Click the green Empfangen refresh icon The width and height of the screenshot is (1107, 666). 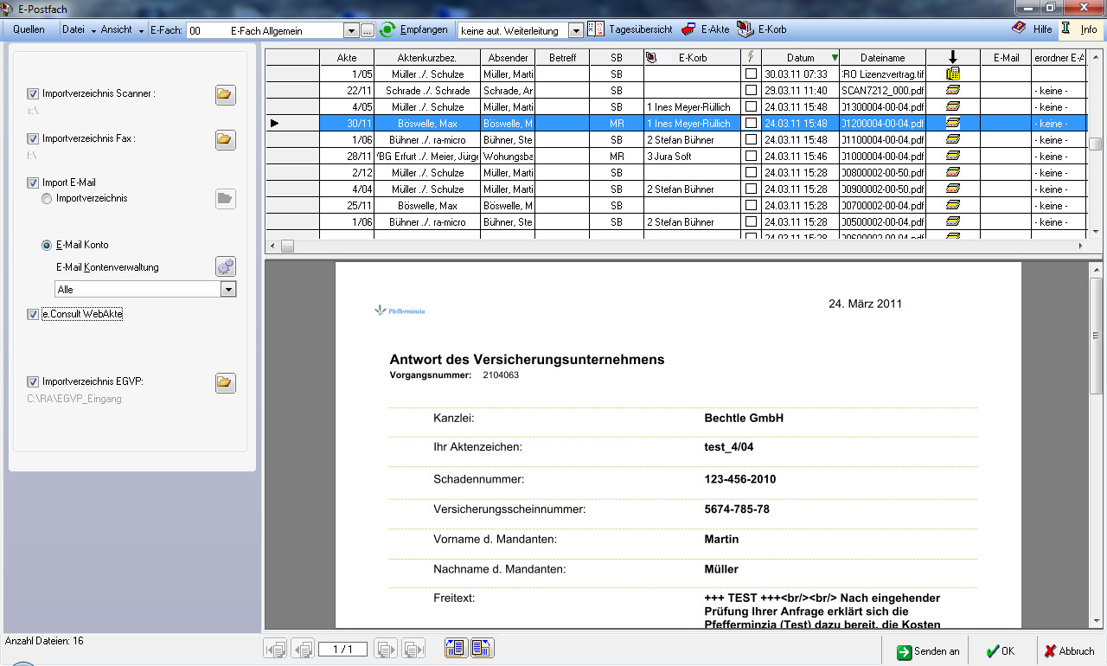[387, 29]
